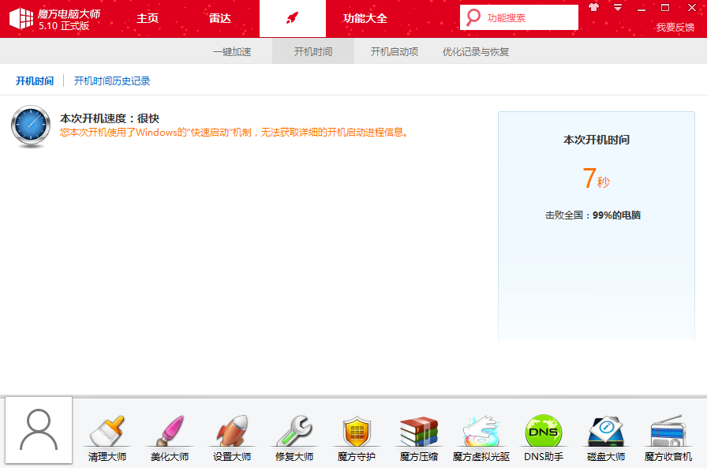Close the 魔方电脑大师 window
The width and height of the screenshot is (707, 468).
[692, 8]
